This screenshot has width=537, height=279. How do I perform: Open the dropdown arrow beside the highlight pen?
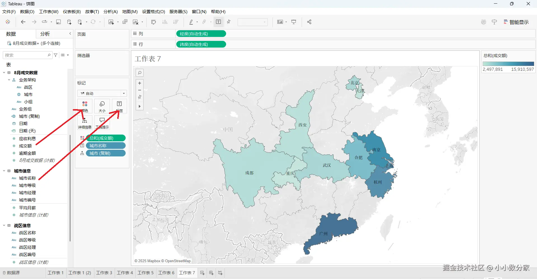pyautogui.click(x=197, y=22)
